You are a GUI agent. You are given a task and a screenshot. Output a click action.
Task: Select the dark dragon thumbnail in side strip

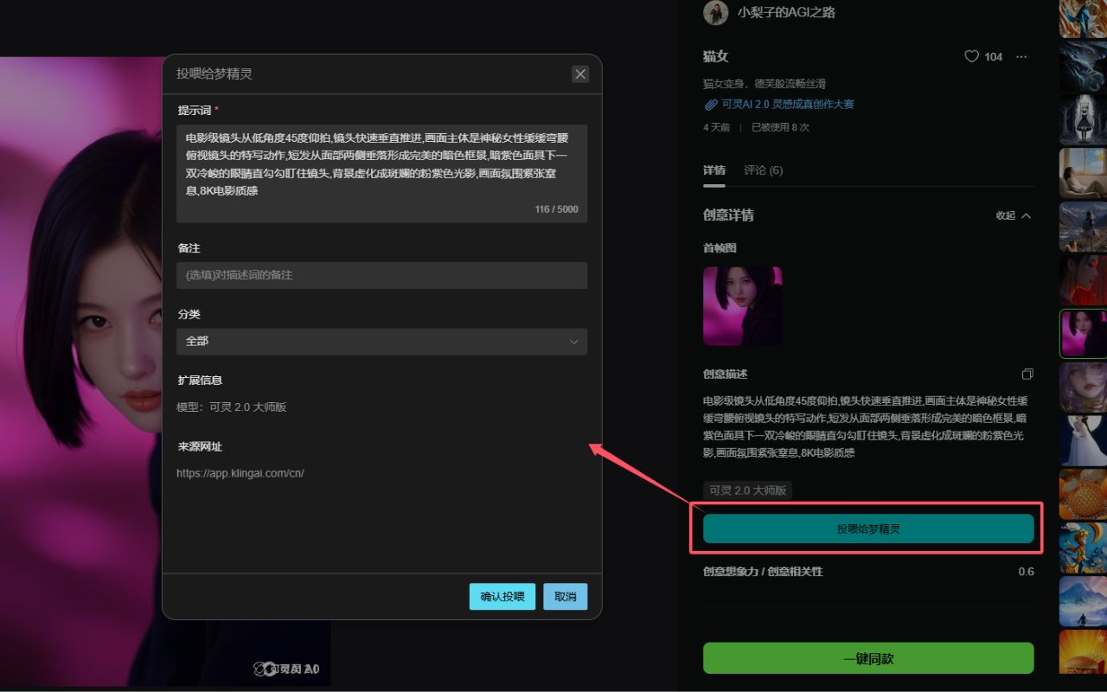[1083, 67]
